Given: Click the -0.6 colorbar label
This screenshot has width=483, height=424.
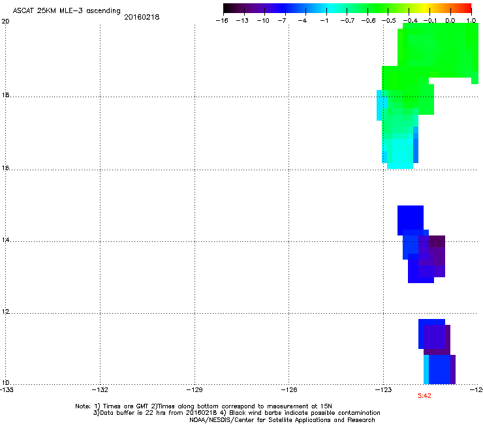Looking at the screenshot, I should [368, 21].
